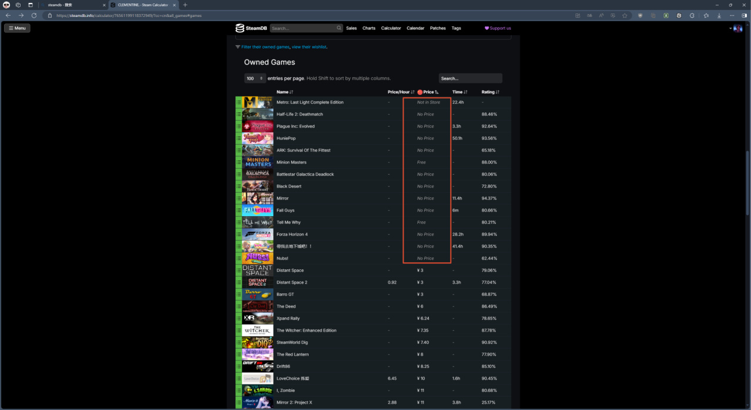Click the green handle on The Deed row
751x410 pixels.
pyautogui.click(x=239, y=306)
